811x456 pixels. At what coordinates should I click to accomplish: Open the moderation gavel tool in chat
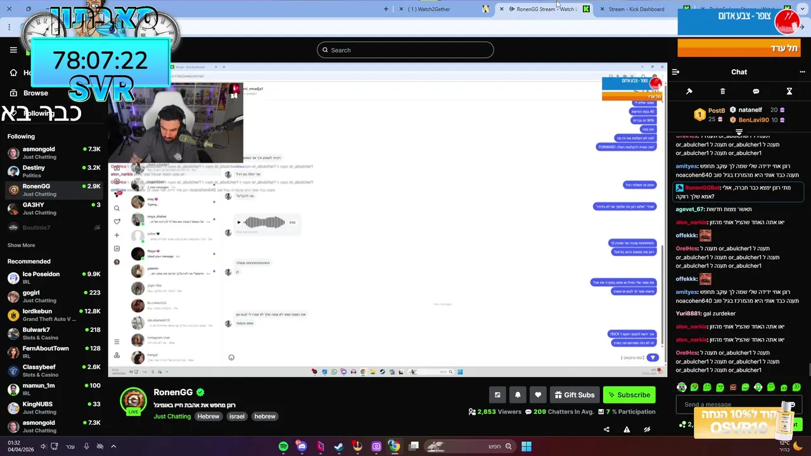point(689,91)
